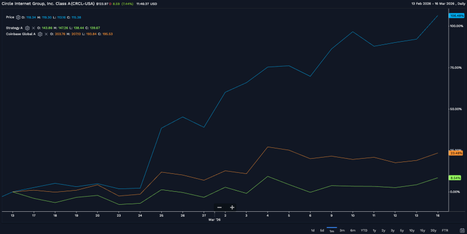Viewport: 467px width, 234px height.
Task: Select YTD time range
Action: click(x=363, y=230)
